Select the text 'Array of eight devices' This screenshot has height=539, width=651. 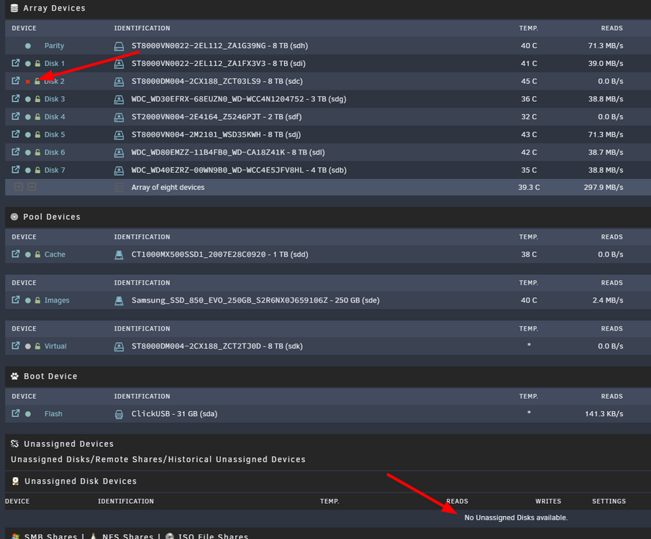pos(168,187)
